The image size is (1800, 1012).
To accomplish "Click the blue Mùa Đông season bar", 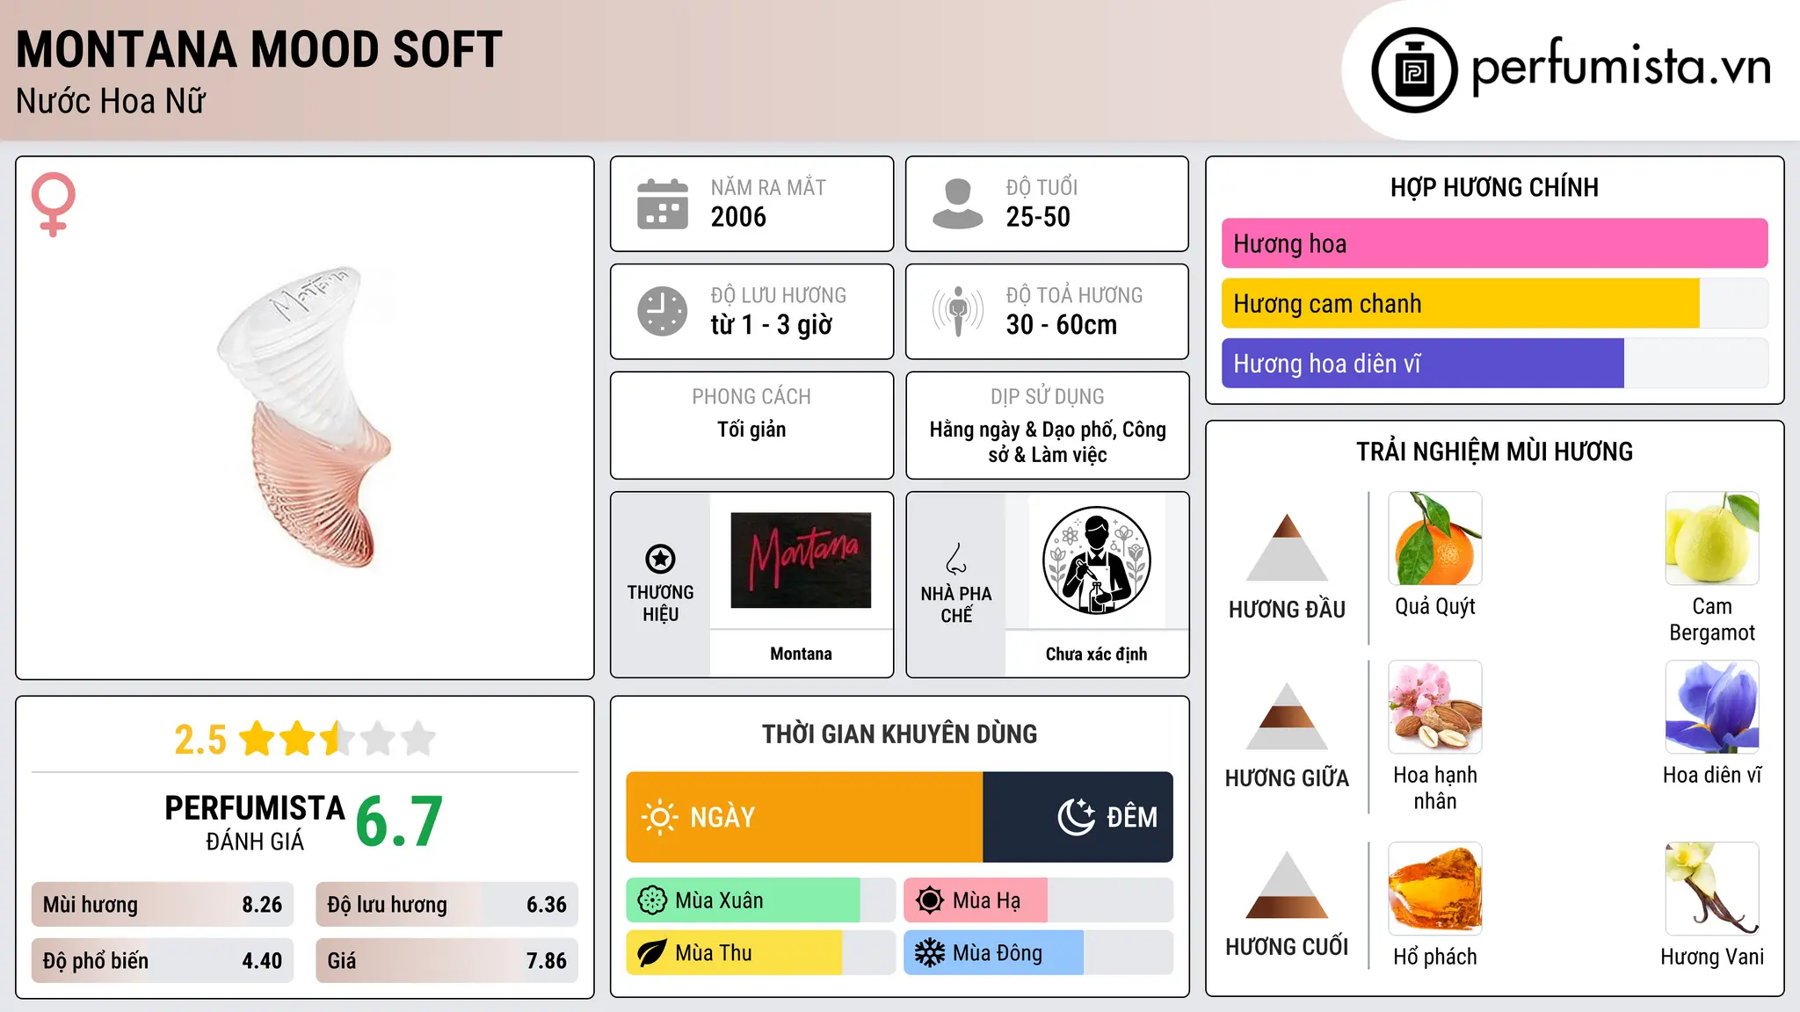I will (x=993, y=953).
